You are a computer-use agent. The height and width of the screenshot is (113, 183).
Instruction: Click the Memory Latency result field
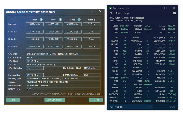point(92,24)
